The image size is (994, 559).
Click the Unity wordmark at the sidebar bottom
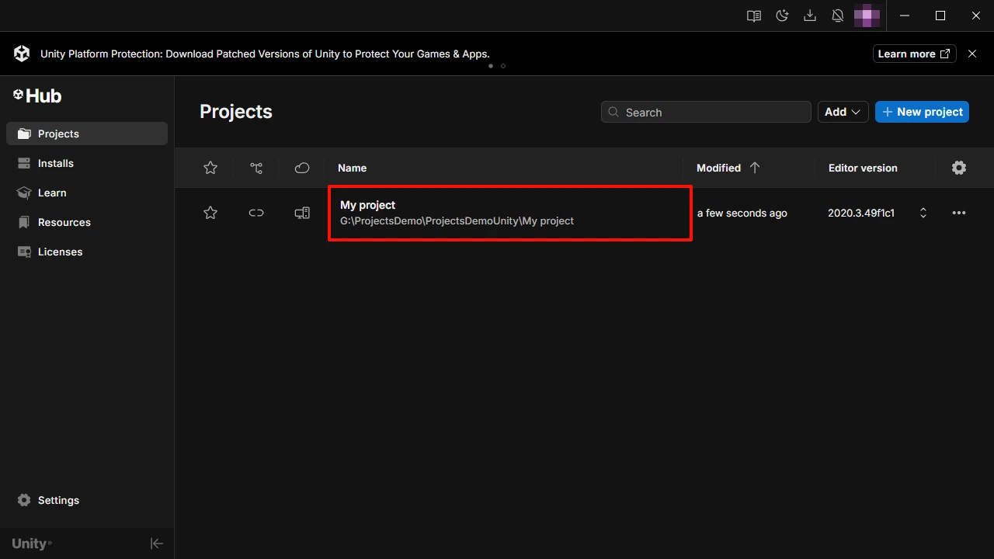pyautogui.click(x=32, y=543)
